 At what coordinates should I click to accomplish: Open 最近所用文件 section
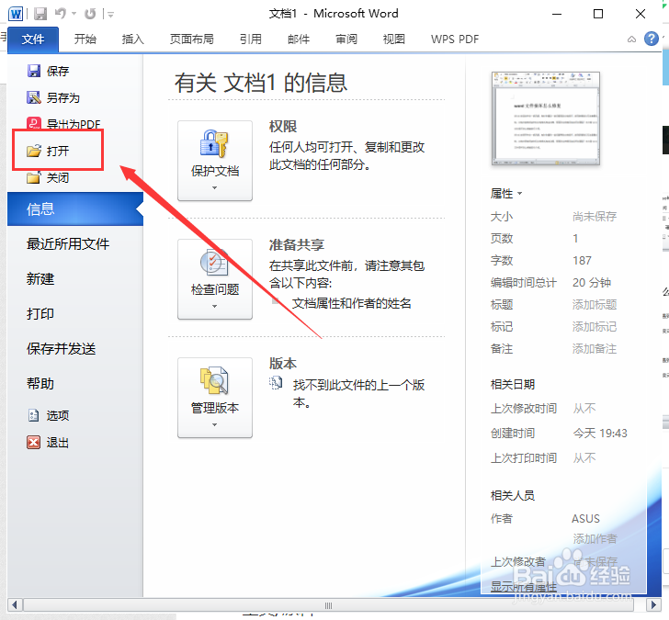click(68, 244)
